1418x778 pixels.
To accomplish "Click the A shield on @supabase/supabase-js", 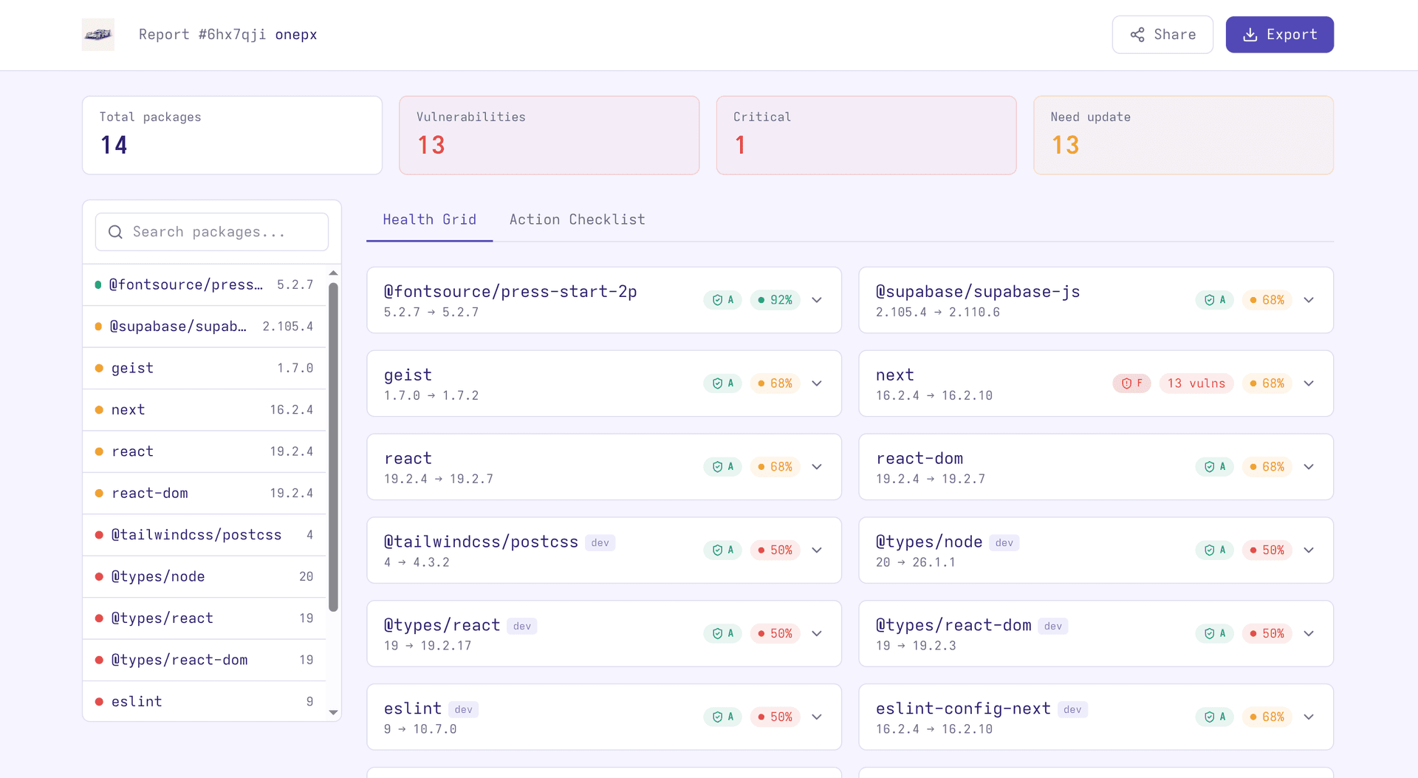I will pos(1214,300).
